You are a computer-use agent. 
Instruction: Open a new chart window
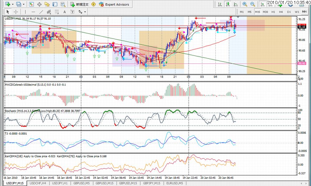tap(8, 4)
